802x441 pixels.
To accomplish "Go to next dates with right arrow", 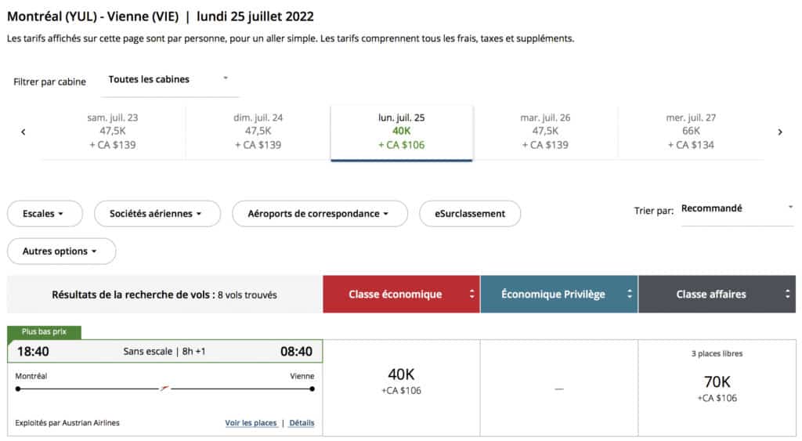I will (x=779, y=132).
